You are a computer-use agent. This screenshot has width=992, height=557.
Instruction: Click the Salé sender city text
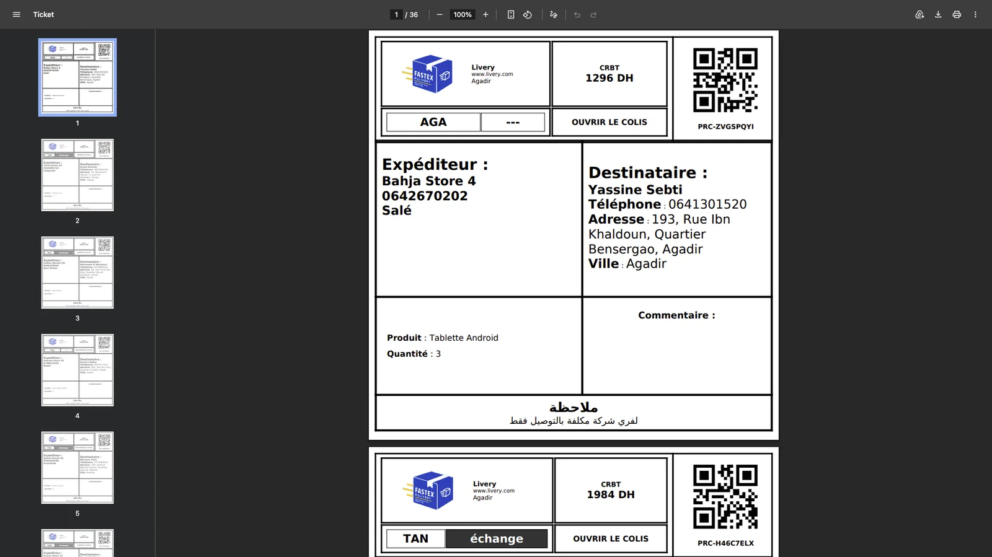tap(397, 211)
